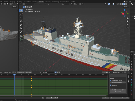Toggle viewport overlays button
The height and width of the screenshot is (101, 135).
[113, 4]
